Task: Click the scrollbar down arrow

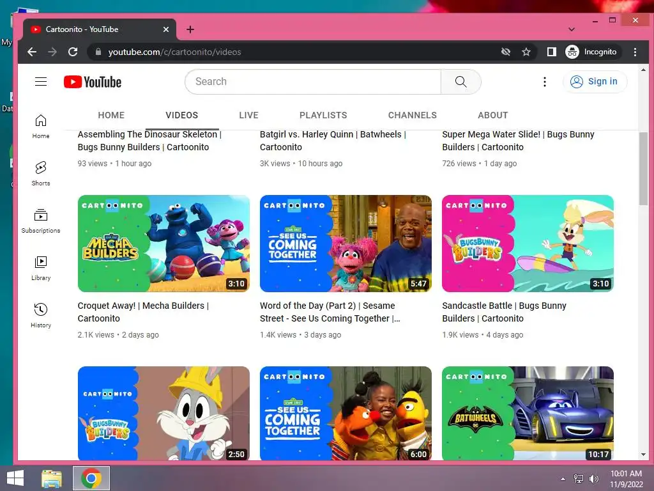Action: click(x=643, y=455)
